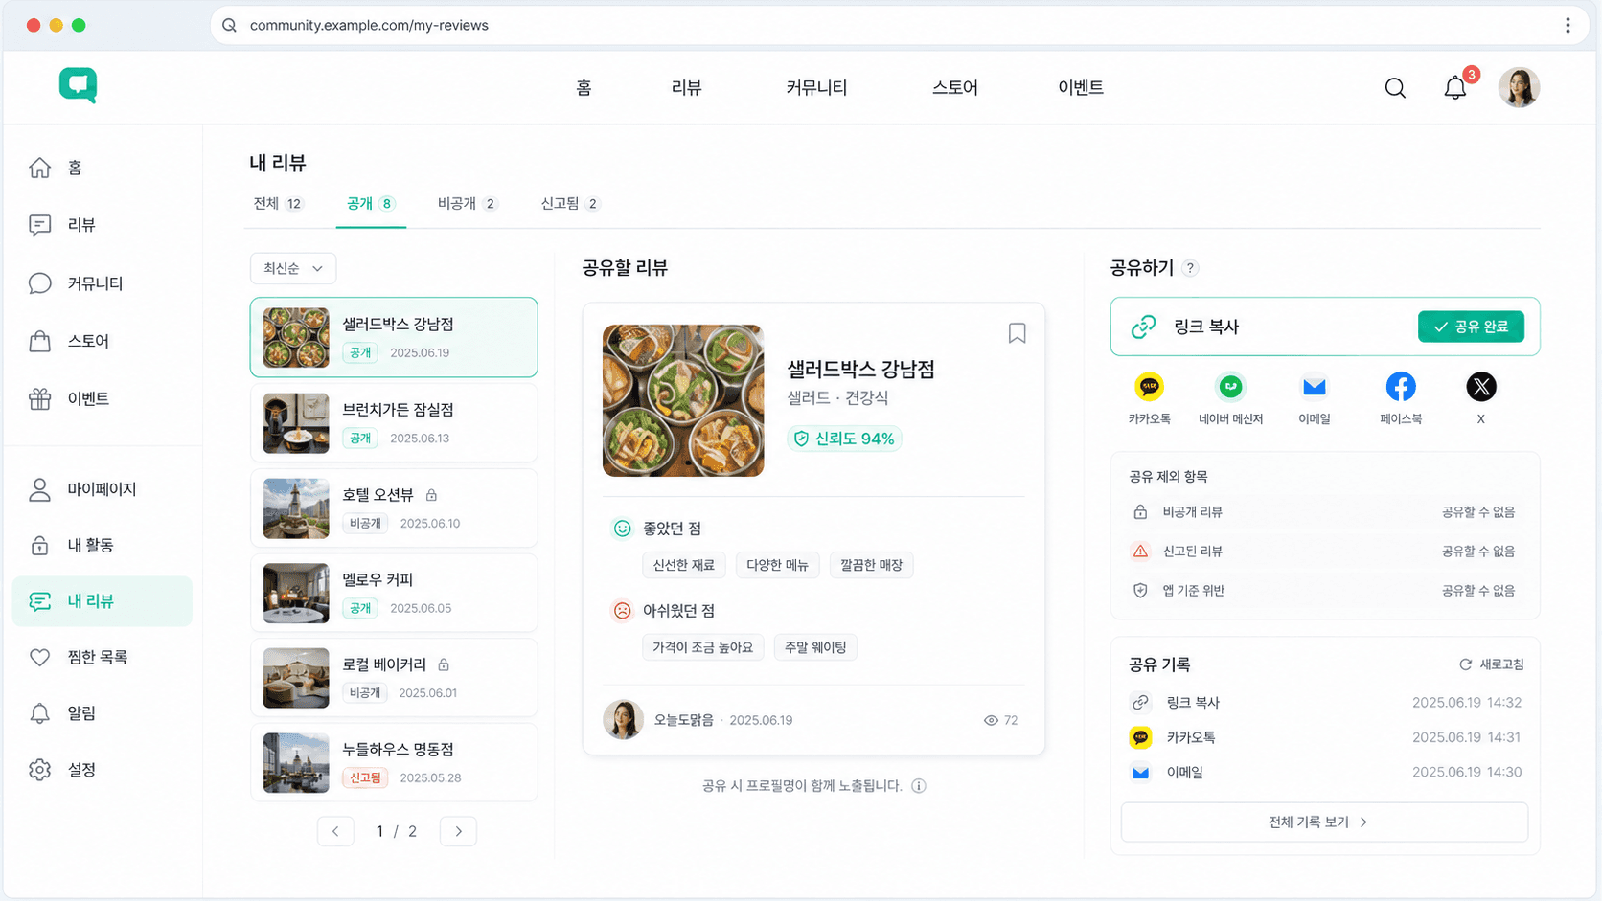Open 전체 기록 보기 link
This screenshot has height=901, width=1602.
pyautogui.click(x=1324, y=822)
